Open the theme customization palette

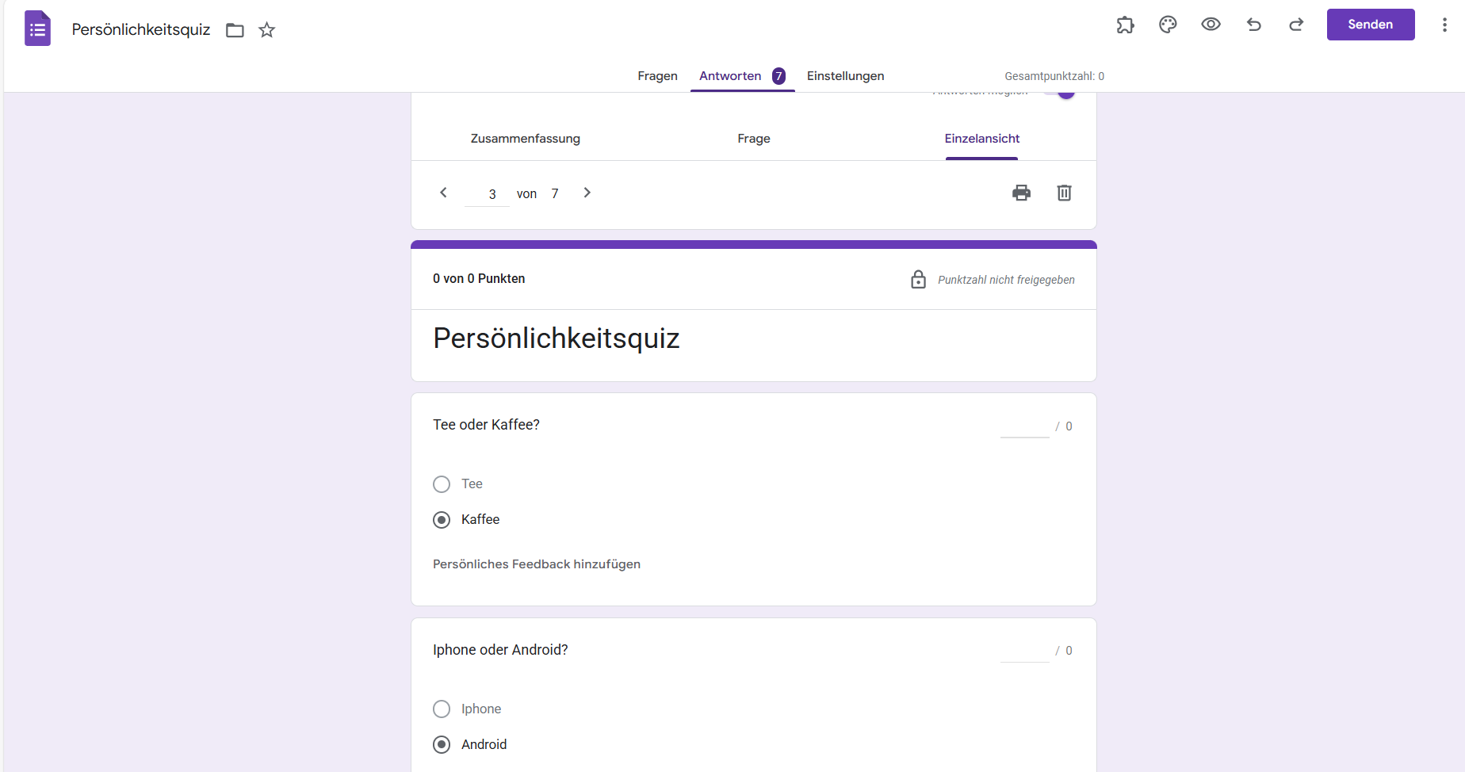click(1168, 25)
